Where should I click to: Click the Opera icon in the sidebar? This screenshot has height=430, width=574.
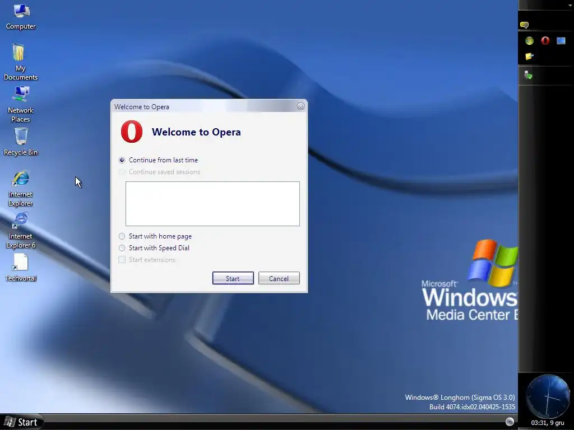click(545, 40)
